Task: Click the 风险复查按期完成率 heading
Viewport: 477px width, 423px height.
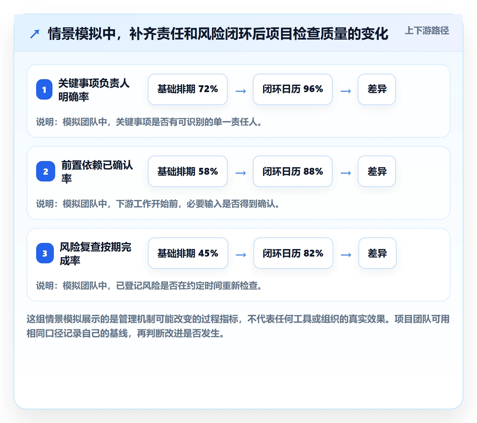Action: pyautogui.click(x=95, y=253)
